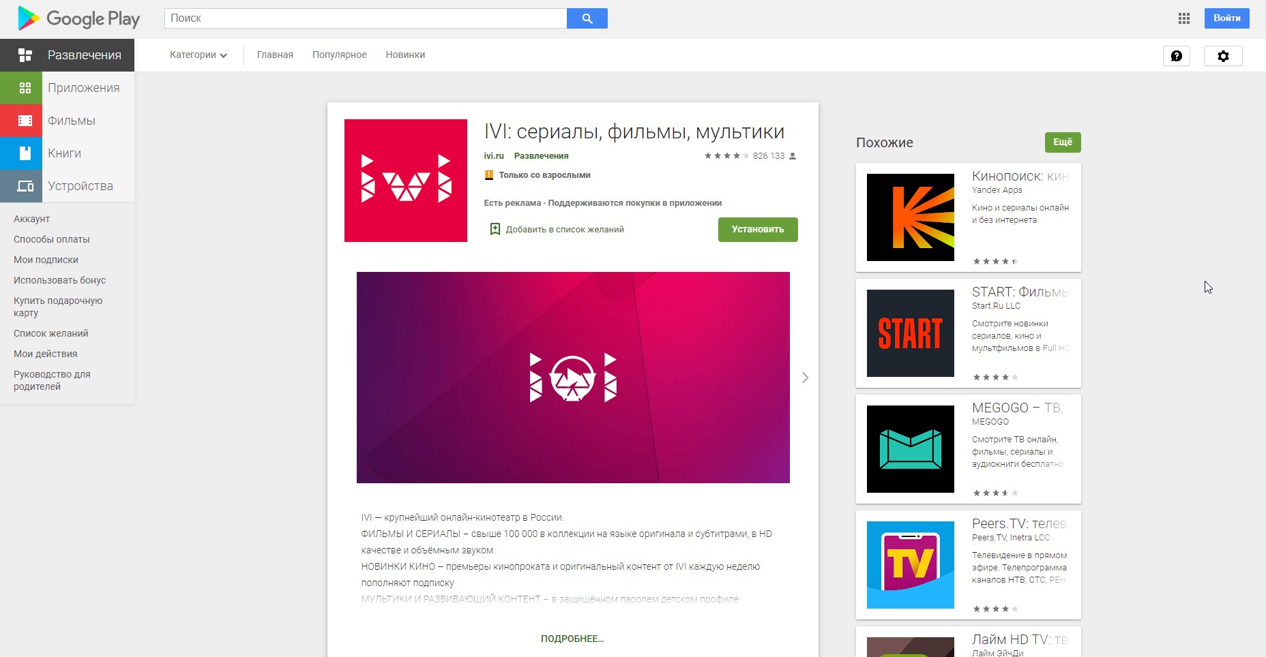Expand description with ПОДРОБНЕЕ
1266x657 pixels.
[x=572, y=639]
